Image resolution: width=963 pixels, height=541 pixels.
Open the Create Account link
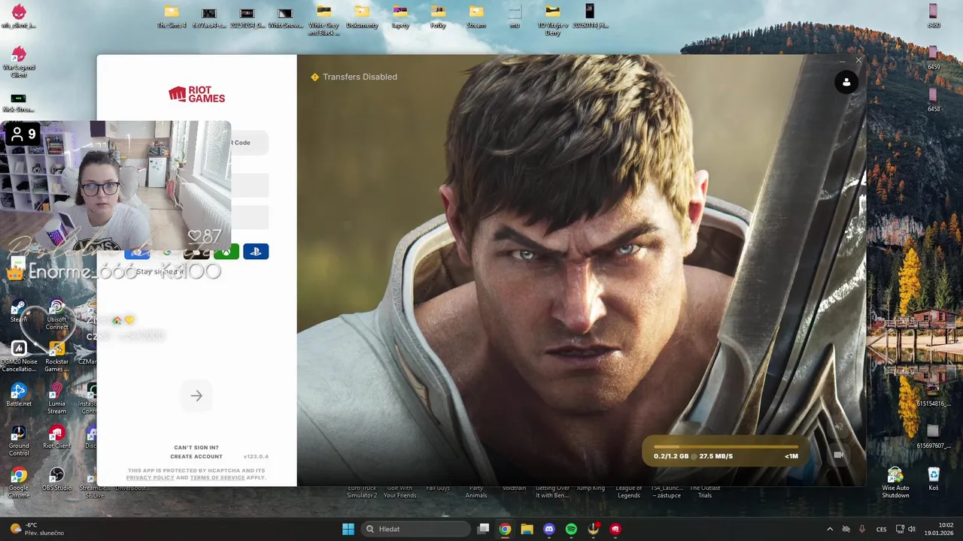click(196, 457)
